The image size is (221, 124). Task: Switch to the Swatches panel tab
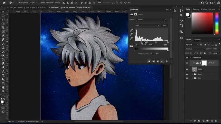click(196, 9)
